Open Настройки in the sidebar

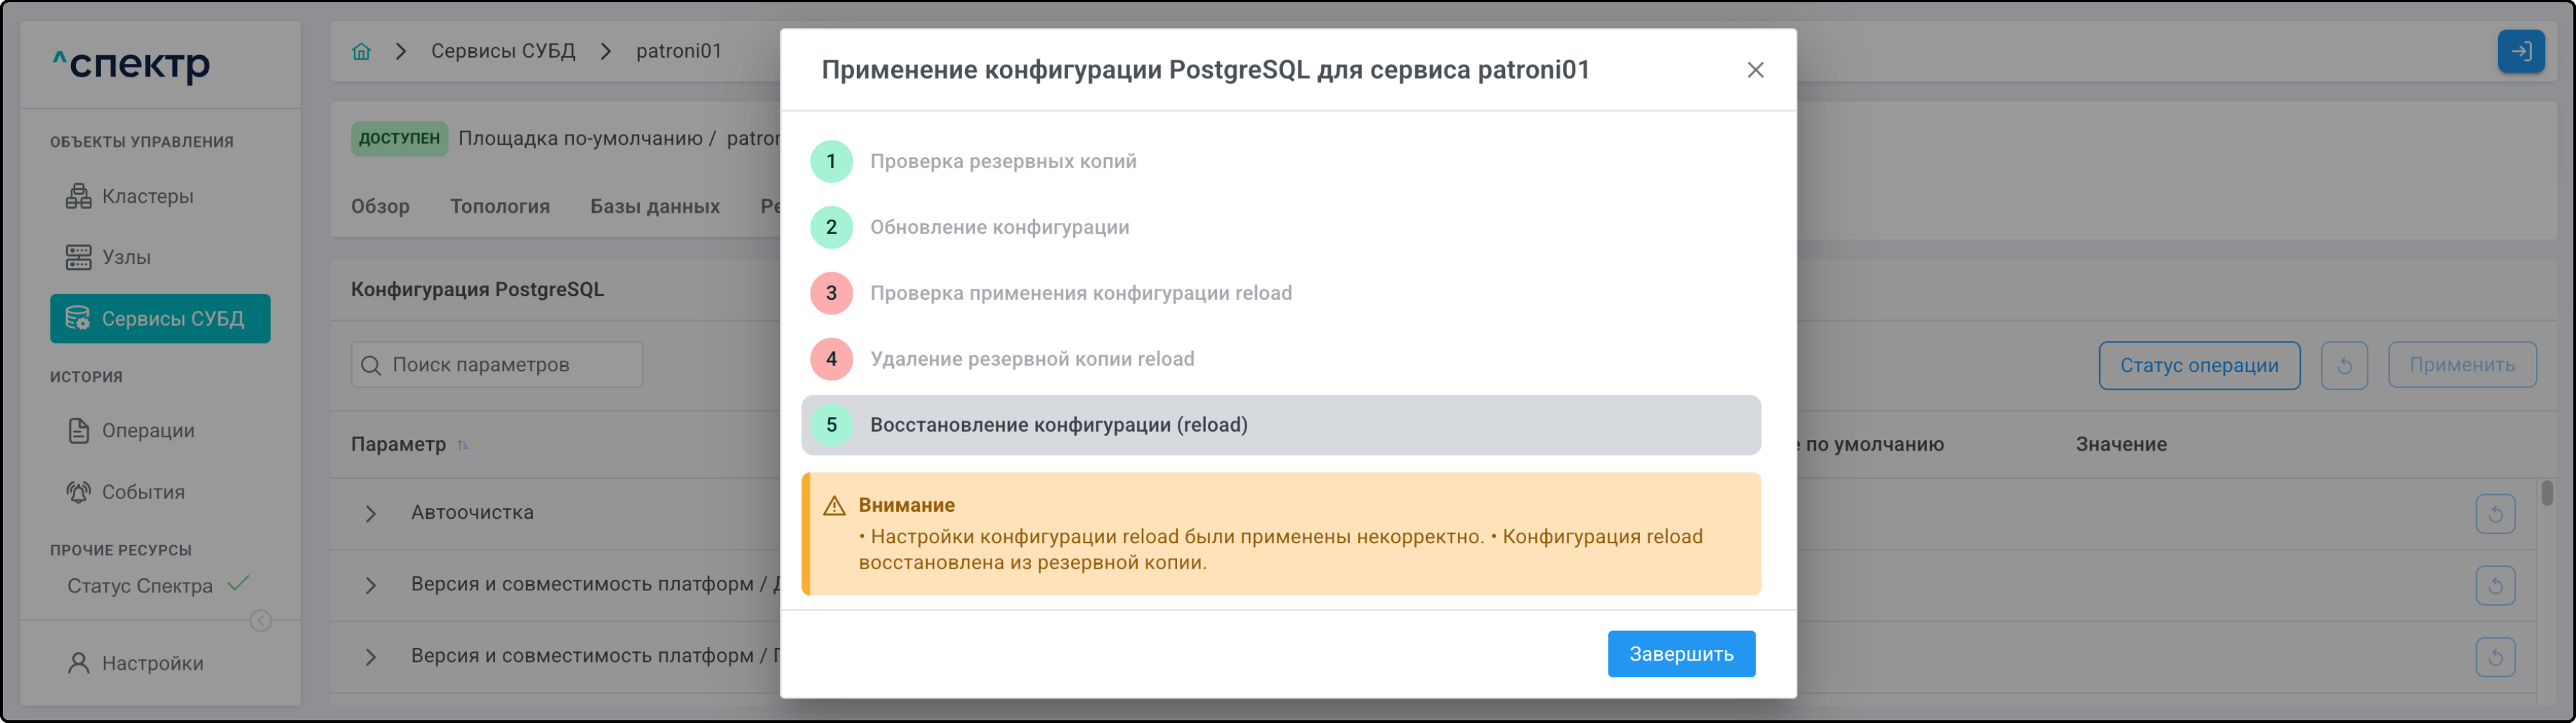click(152, 663)
